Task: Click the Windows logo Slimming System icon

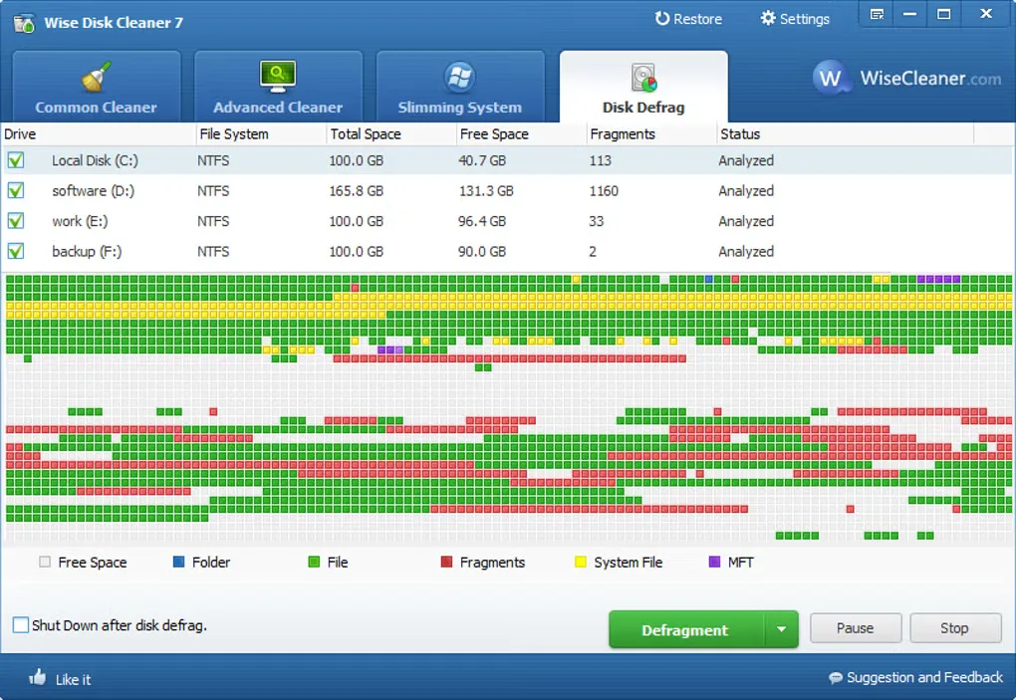Action: pyautogui.click(x=459, y=77)
